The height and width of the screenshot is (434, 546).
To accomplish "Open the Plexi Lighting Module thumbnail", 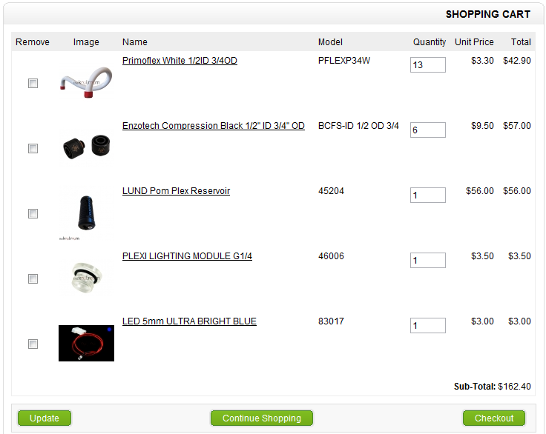I will tap(86, 278).
